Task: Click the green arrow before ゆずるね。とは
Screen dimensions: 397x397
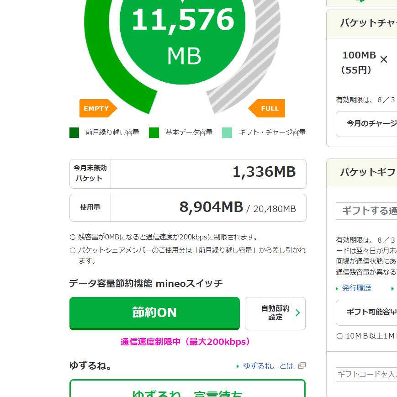Action: [238, 366]
